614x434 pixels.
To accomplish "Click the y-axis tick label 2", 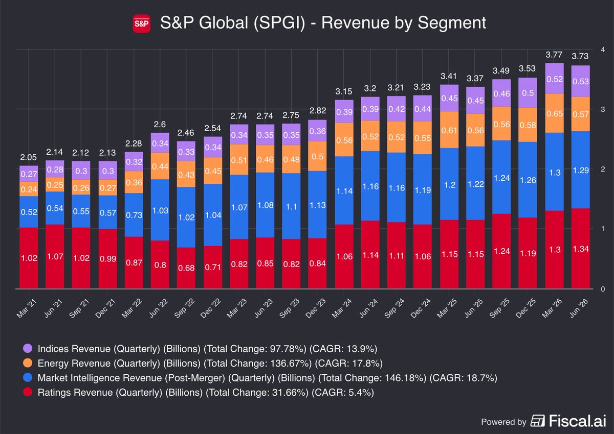I will click(x=604, y=169).
